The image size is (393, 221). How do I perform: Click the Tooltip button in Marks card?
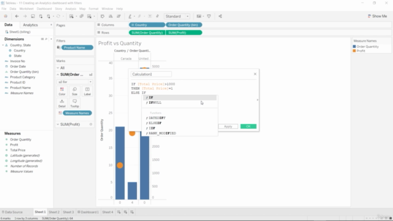75,103
